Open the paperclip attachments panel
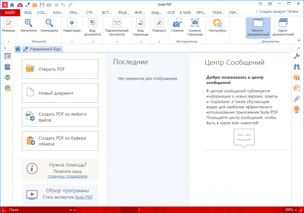 click(297, 99)
